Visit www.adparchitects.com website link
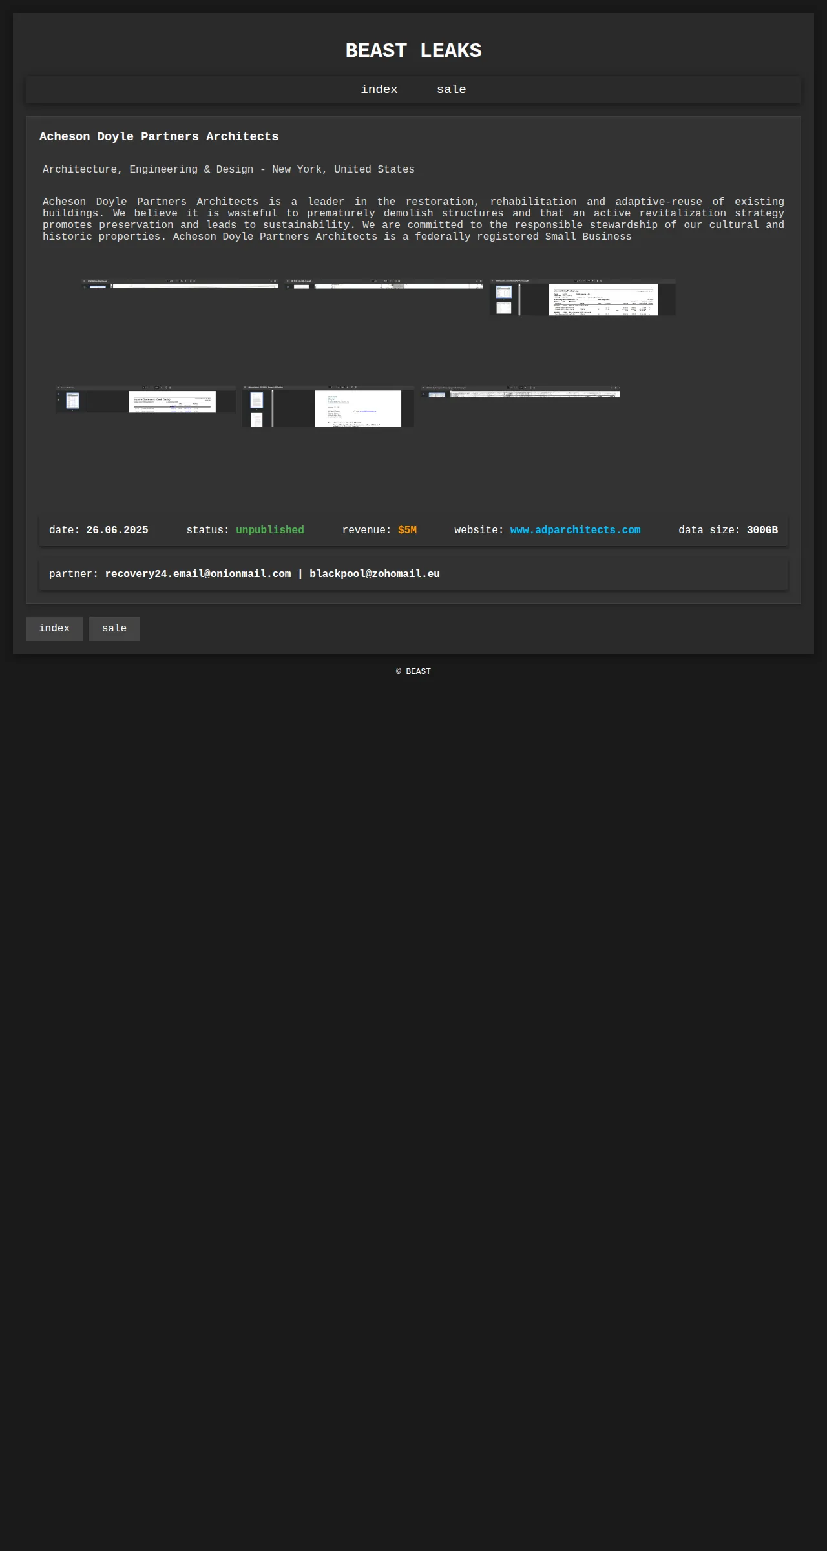This screenshot has height=1551, width=827. [x=575, y=530]
